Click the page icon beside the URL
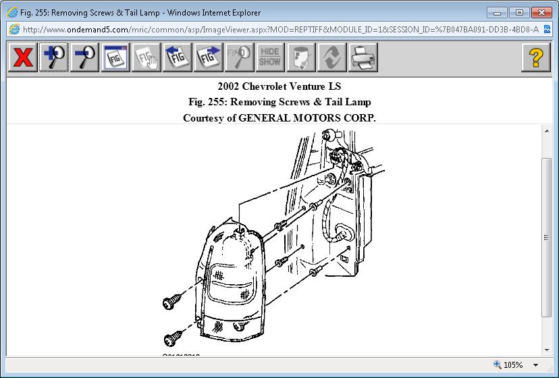Screen dimensions: 559x378 [14, 29]
